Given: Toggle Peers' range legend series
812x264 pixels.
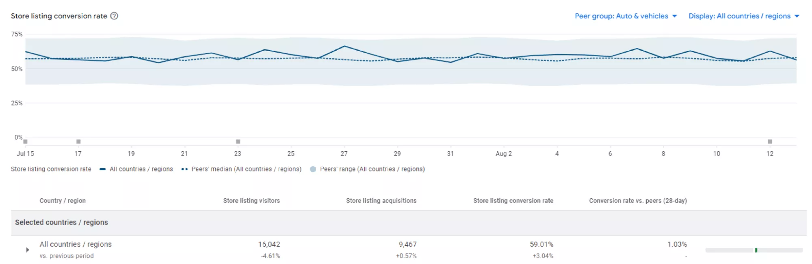Looking at the screenshot, I should [368, 169].
